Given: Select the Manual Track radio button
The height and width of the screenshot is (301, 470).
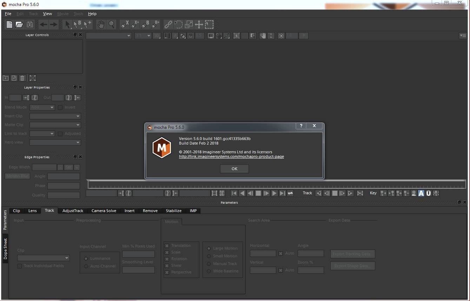Looking at the screenshot, I should point(209,264).
